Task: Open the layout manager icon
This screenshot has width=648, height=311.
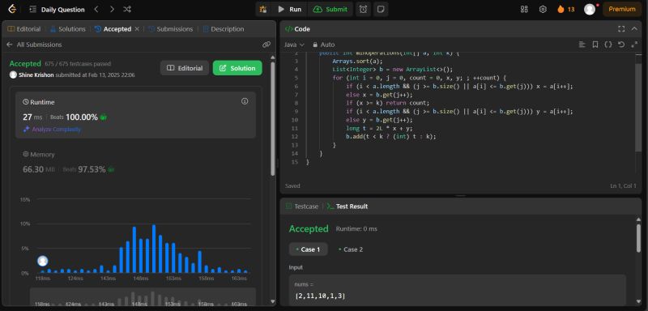Action: click(524, 9)
